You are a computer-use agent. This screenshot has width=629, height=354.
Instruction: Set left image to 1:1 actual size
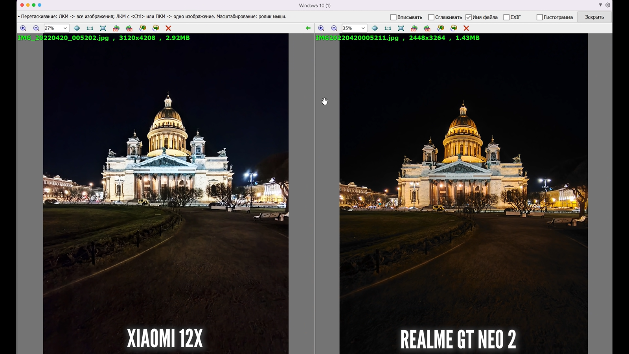click(90, 28)
